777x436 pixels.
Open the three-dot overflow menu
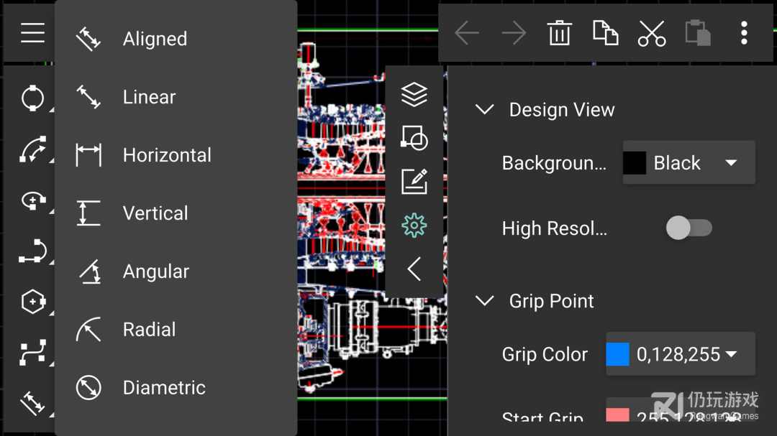point(744,32)
